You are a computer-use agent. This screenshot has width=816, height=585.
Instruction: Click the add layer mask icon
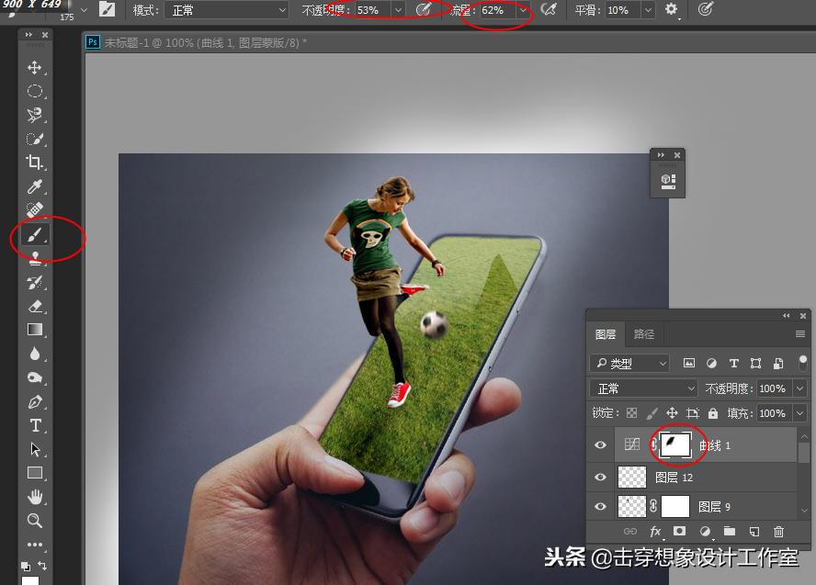click(x=680, y=531)
